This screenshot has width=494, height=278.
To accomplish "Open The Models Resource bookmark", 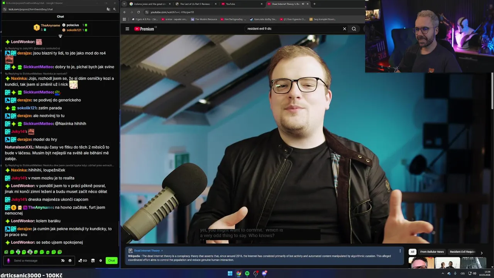I will click(x=204, y=19).
